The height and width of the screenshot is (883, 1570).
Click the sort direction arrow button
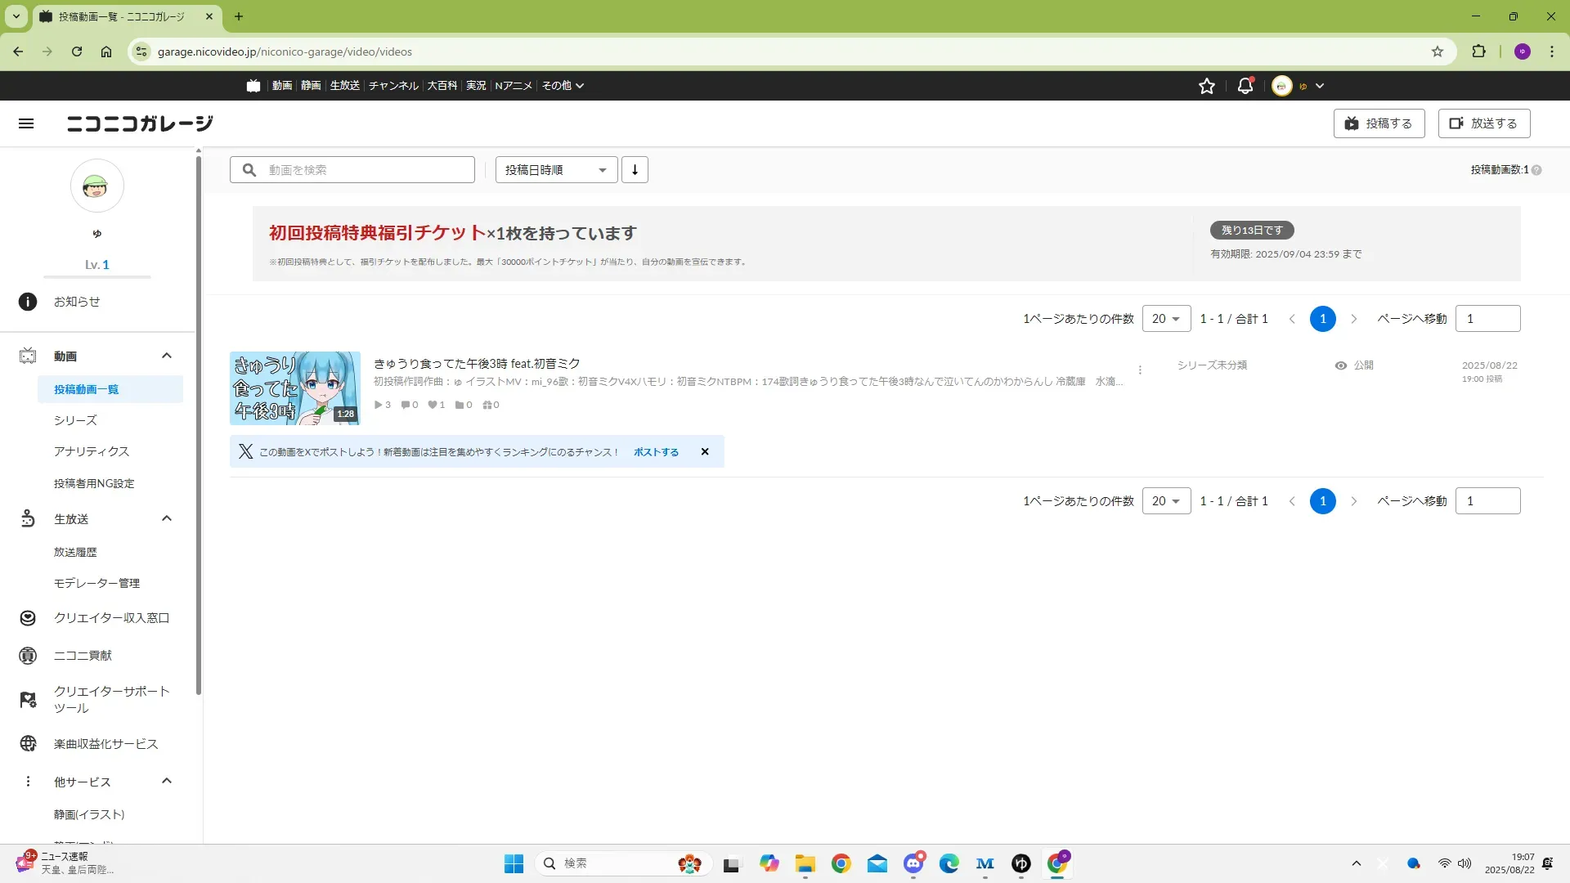coord(635,170)
